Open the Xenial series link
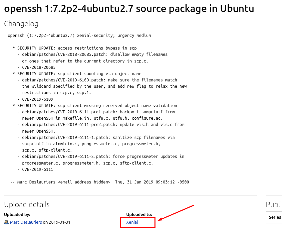Screen dimensions: 282x231 click(x=132, y=222)
